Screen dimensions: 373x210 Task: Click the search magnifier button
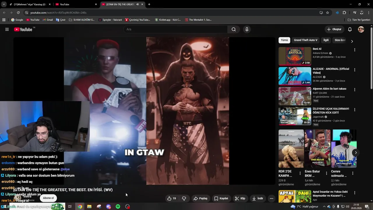pos(234,29)
